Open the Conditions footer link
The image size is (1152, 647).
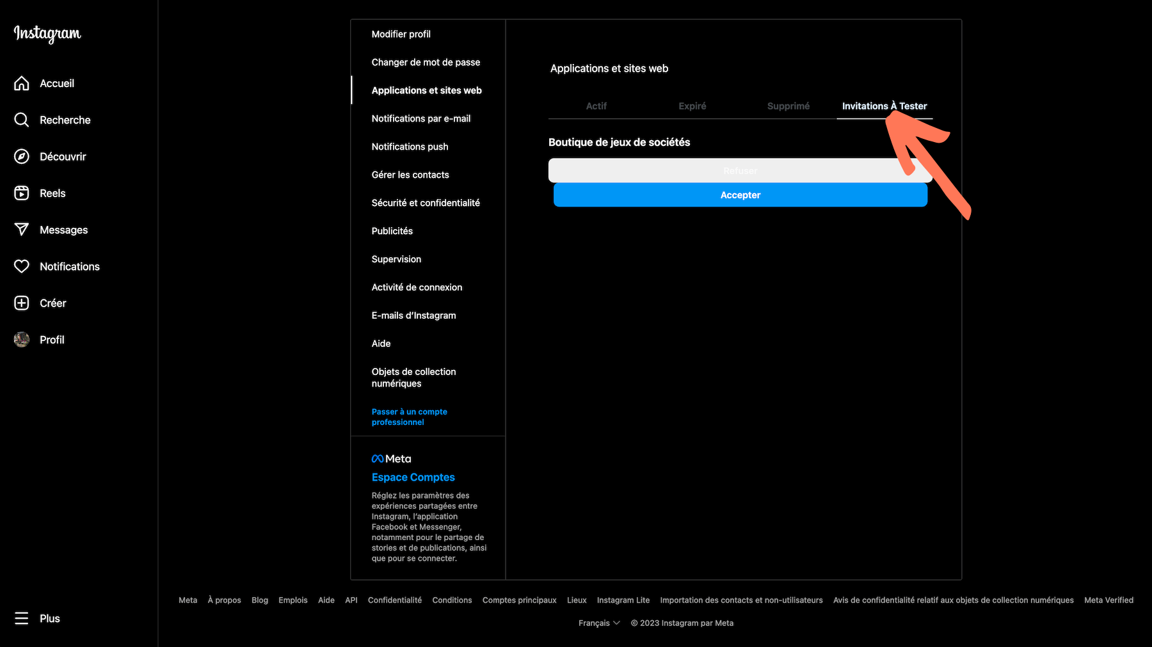click(452, 600)
